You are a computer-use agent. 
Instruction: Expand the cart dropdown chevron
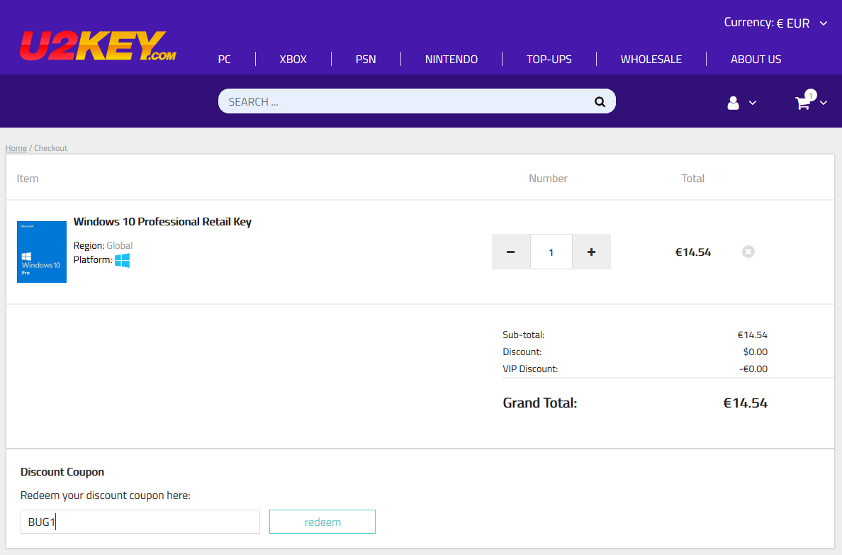pyautogui.click(x=823, y=103)
